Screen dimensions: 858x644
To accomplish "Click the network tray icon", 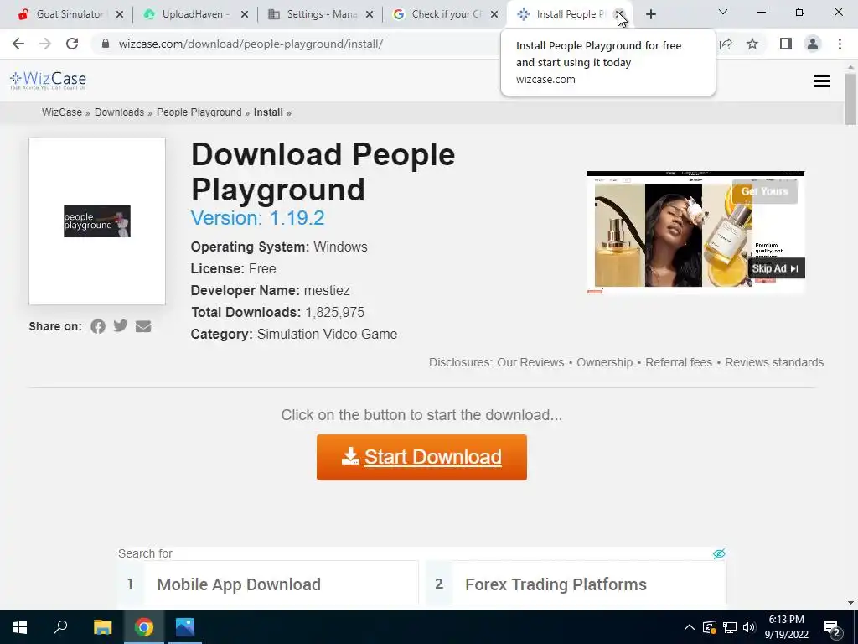I will click(730, 627).
